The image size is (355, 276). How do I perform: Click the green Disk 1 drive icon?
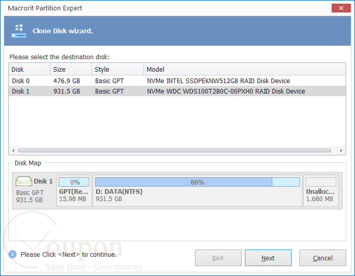tap(24, 181)
